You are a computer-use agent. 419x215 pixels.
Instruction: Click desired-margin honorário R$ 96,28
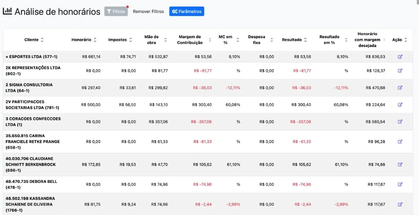pos(376,141)
